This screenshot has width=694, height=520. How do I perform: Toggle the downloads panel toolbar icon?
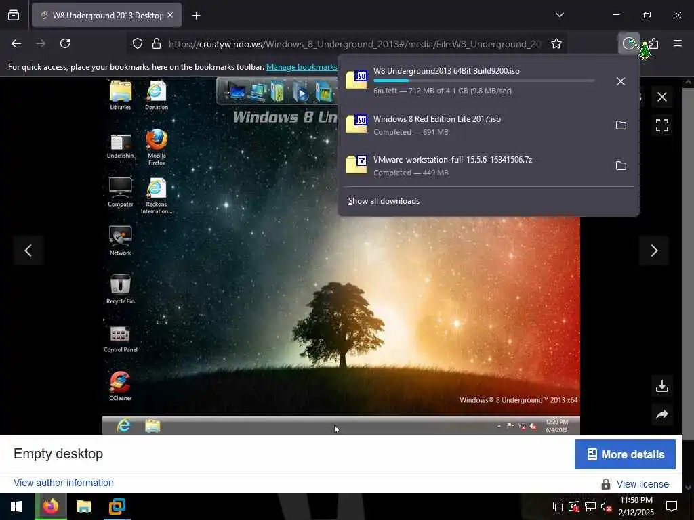[628, 43]
